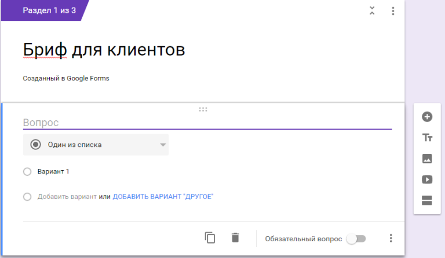Viewport: 445px width, 258px height.
Task: Open the question's three-dot options menu
Action: click(x=391, y=238)
